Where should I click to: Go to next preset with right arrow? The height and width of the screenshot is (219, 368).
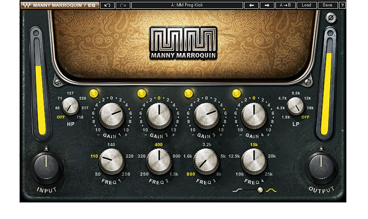pyautogui.click(x=267, y=5)
